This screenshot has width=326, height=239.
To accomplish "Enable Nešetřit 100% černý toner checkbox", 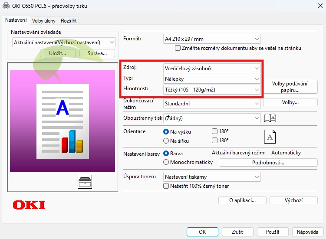I will click(x=166, y=186).
